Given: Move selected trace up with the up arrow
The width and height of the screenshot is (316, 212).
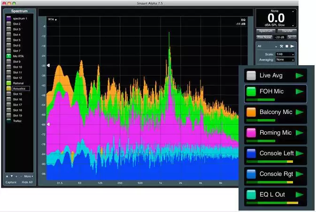Looking at the screenshot, I should [7, 176].
